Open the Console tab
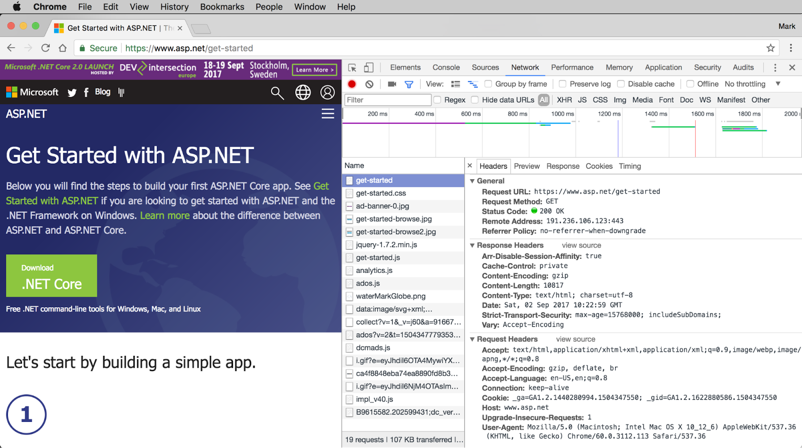Viewport: 802px width, 448px height. [x=446, y=68]
